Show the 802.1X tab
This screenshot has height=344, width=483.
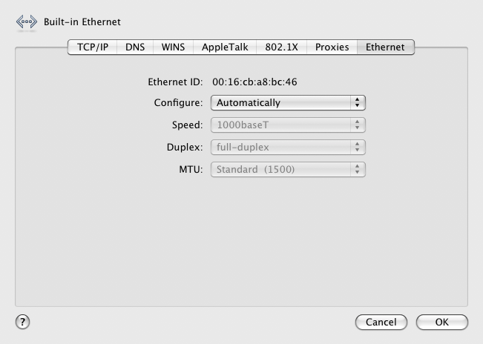pyautogui.click(x=281, y=47)
